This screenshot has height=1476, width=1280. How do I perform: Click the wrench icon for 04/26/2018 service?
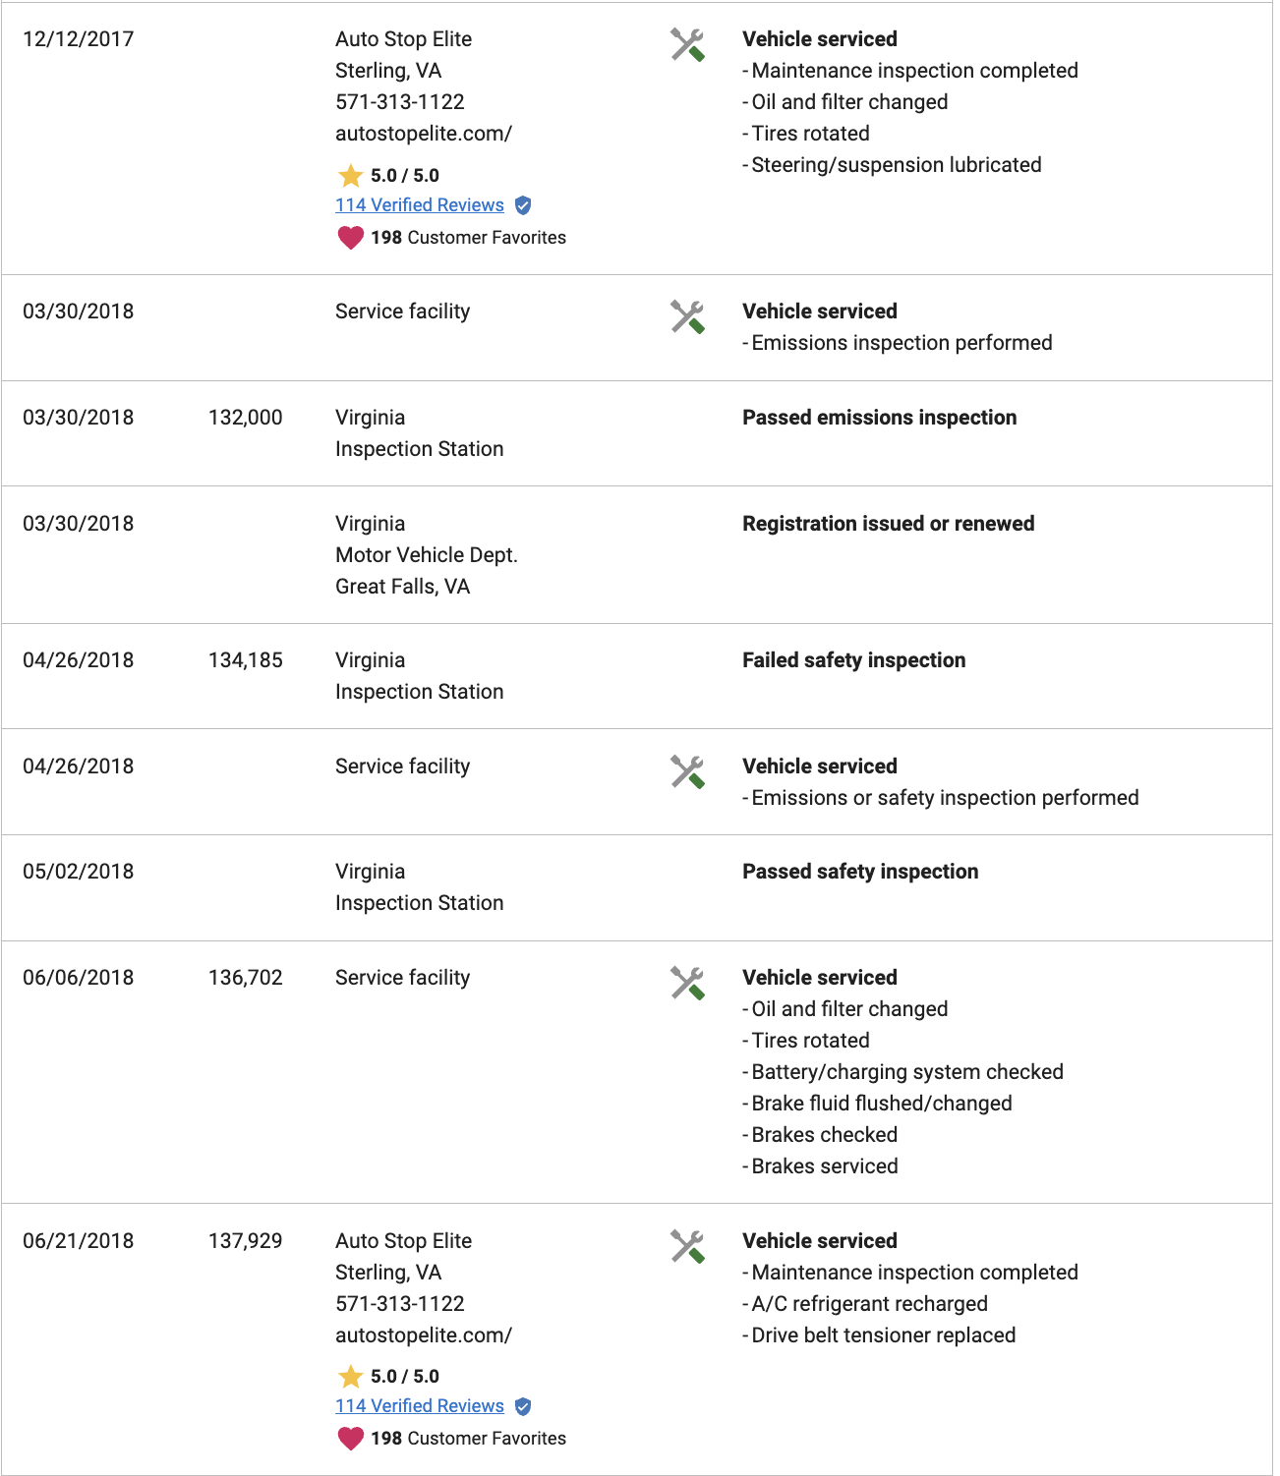687,772
